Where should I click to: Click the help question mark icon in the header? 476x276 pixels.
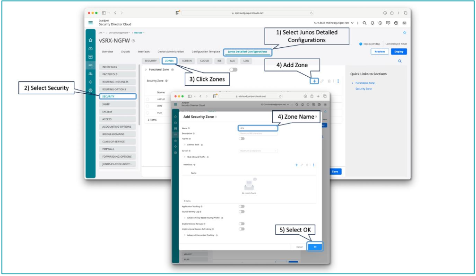[396, 23]
